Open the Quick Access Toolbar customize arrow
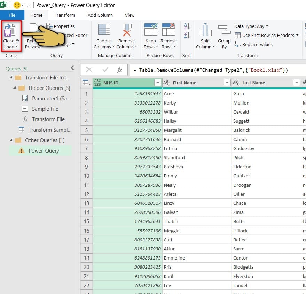The height and width of the screenshot is (294, 306). tap(28, 6)
